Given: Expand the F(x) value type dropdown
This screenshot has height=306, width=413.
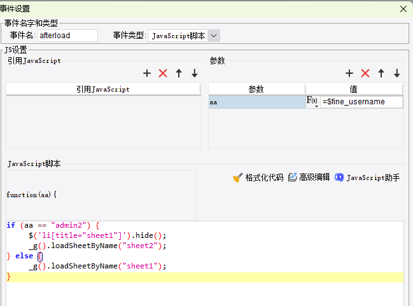Looking at the screenshot, I should pos(313,102).
